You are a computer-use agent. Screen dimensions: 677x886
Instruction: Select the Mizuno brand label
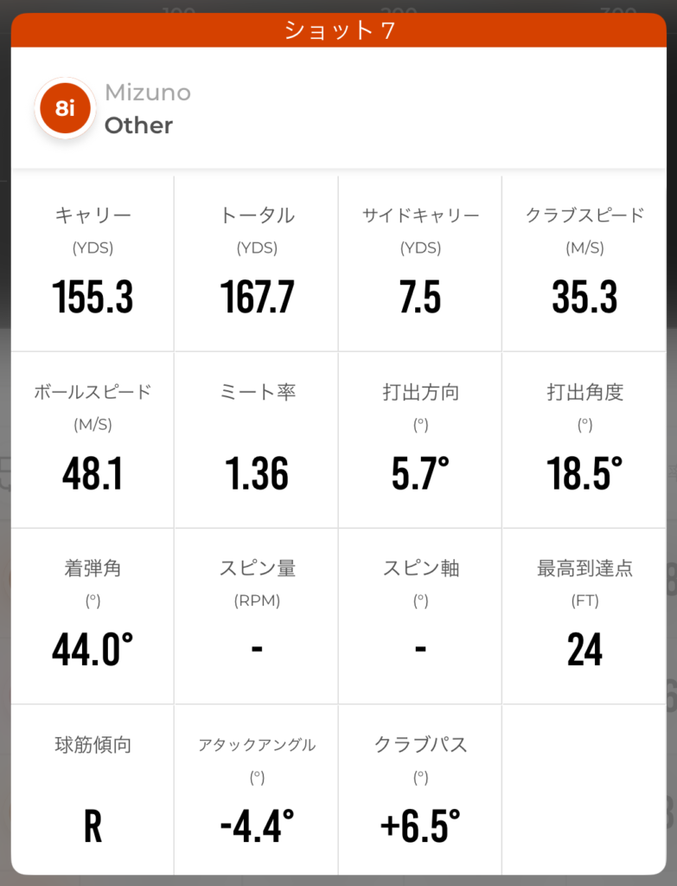tap(148, 93)
